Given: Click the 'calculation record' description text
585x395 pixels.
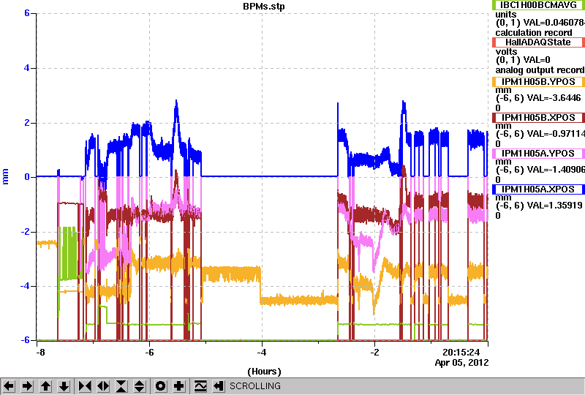Looking at the screenshot, I should (534, 33).
